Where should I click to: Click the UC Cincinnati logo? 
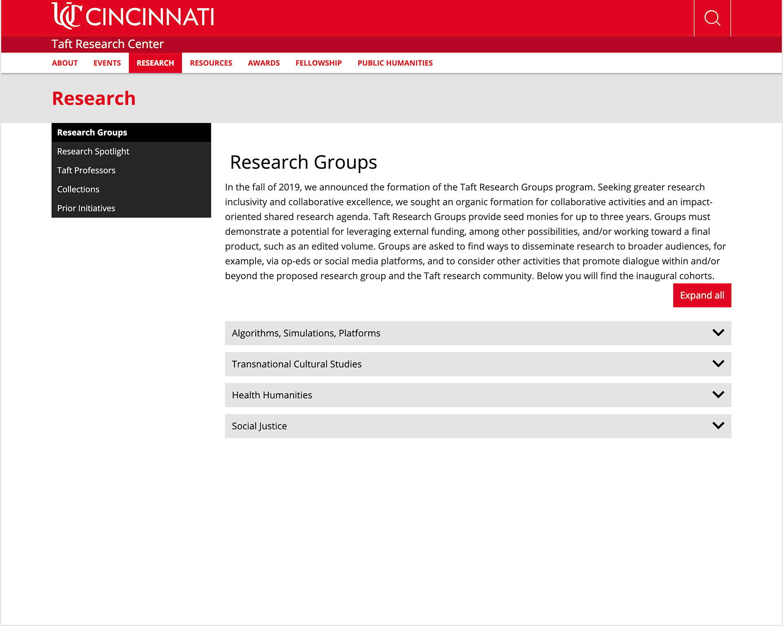(x=133, y=16)
